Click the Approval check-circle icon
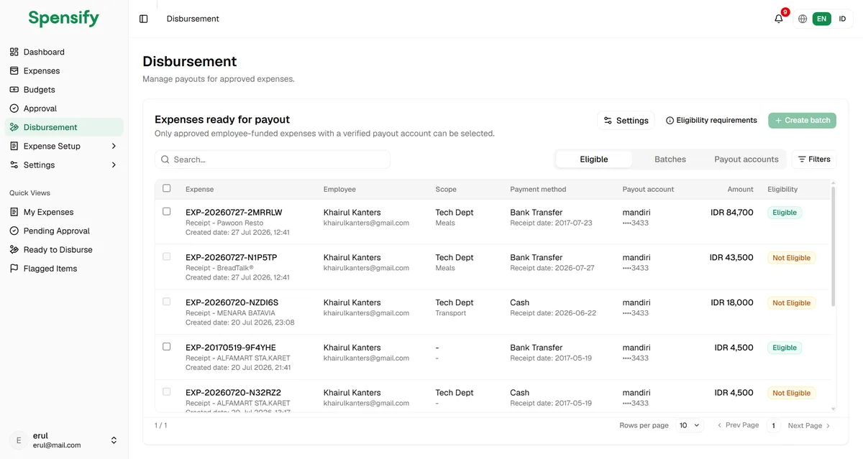863x459 pixels. click(14, 108)
